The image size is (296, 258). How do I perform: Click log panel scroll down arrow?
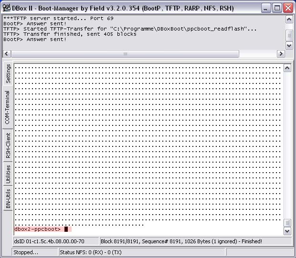pos(289,45)
